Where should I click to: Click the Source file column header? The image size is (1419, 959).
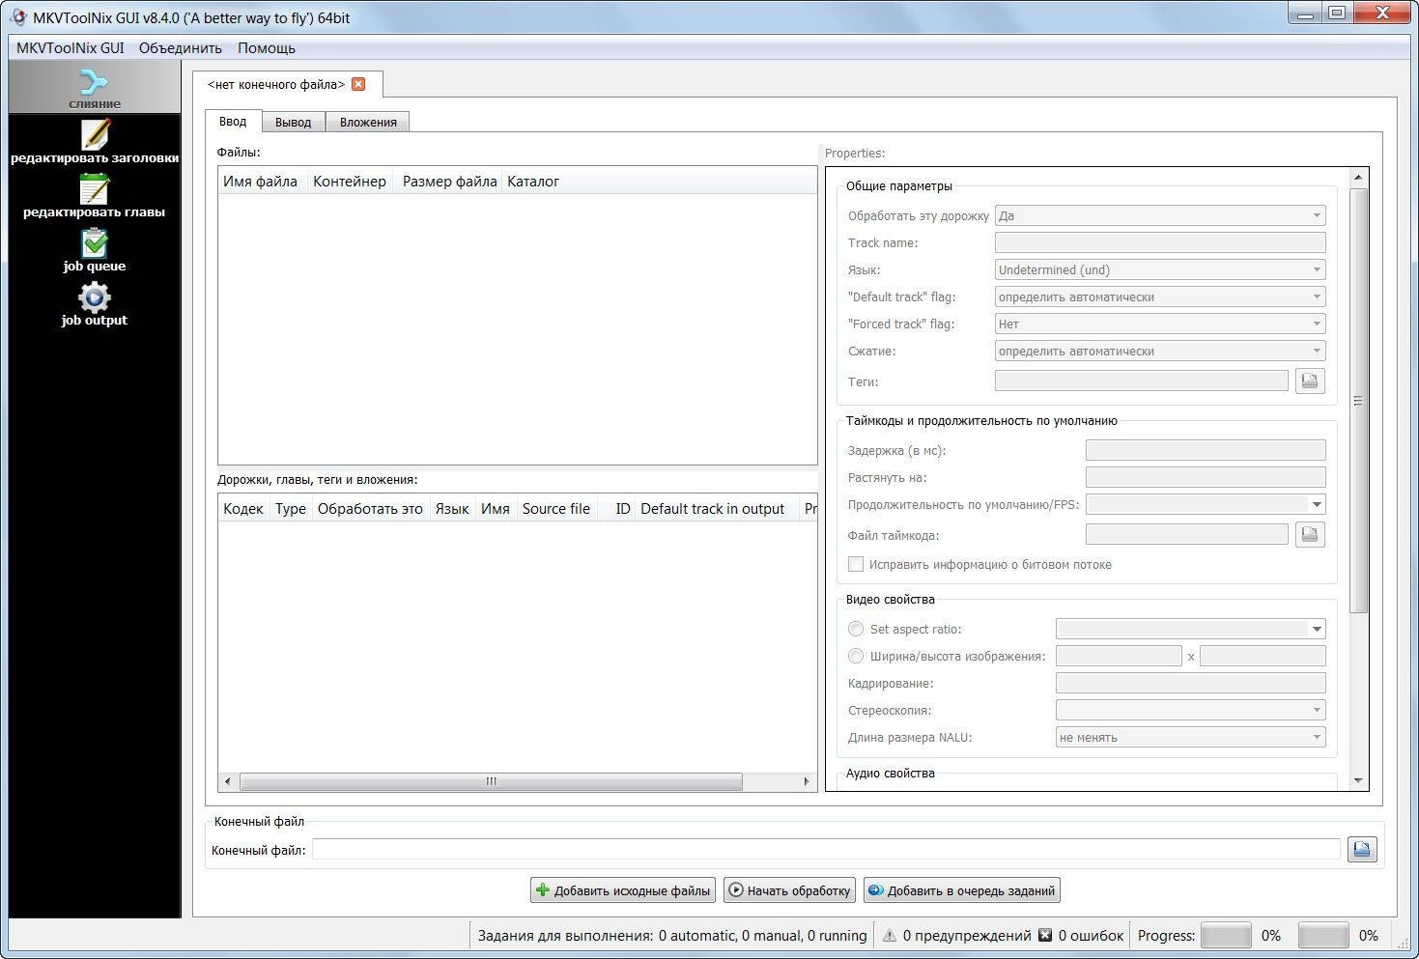[x=556, y=508]
